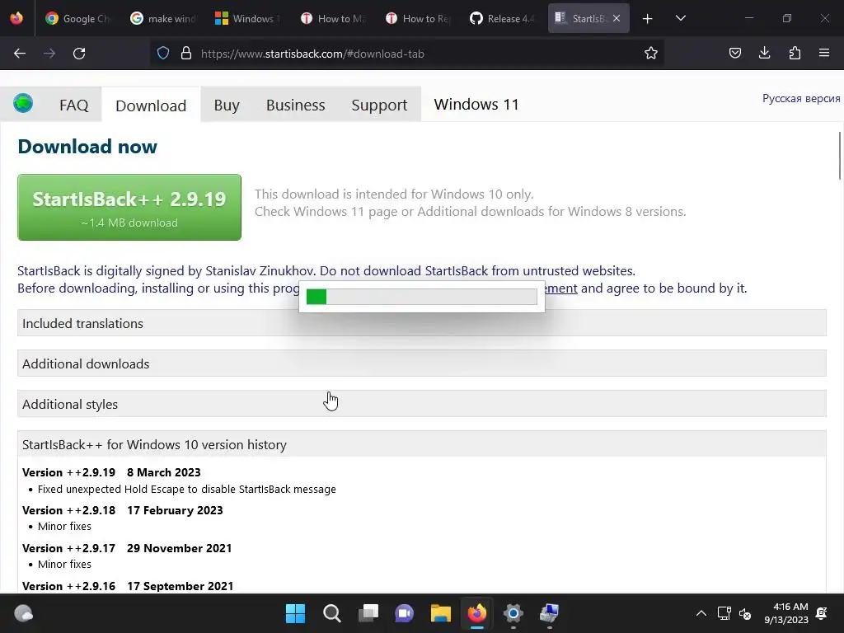Open the tracking protection shield icon

point(163,54)
